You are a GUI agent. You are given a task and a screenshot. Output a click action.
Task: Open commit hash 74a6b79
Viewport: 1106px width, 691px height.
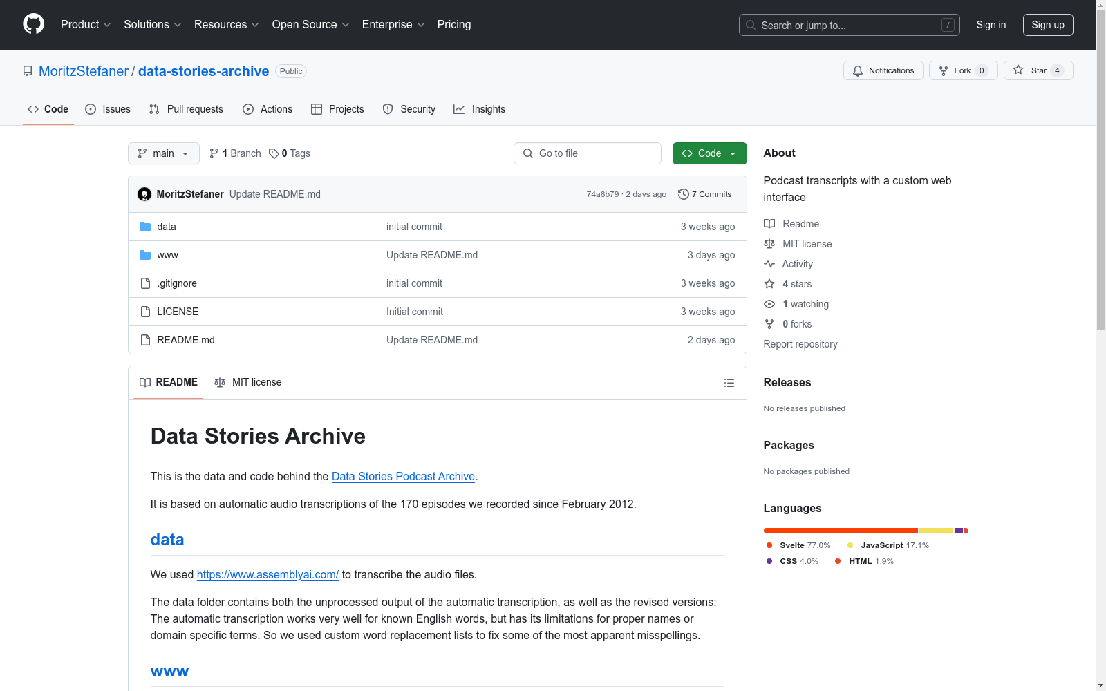click(x=603, y=194)
